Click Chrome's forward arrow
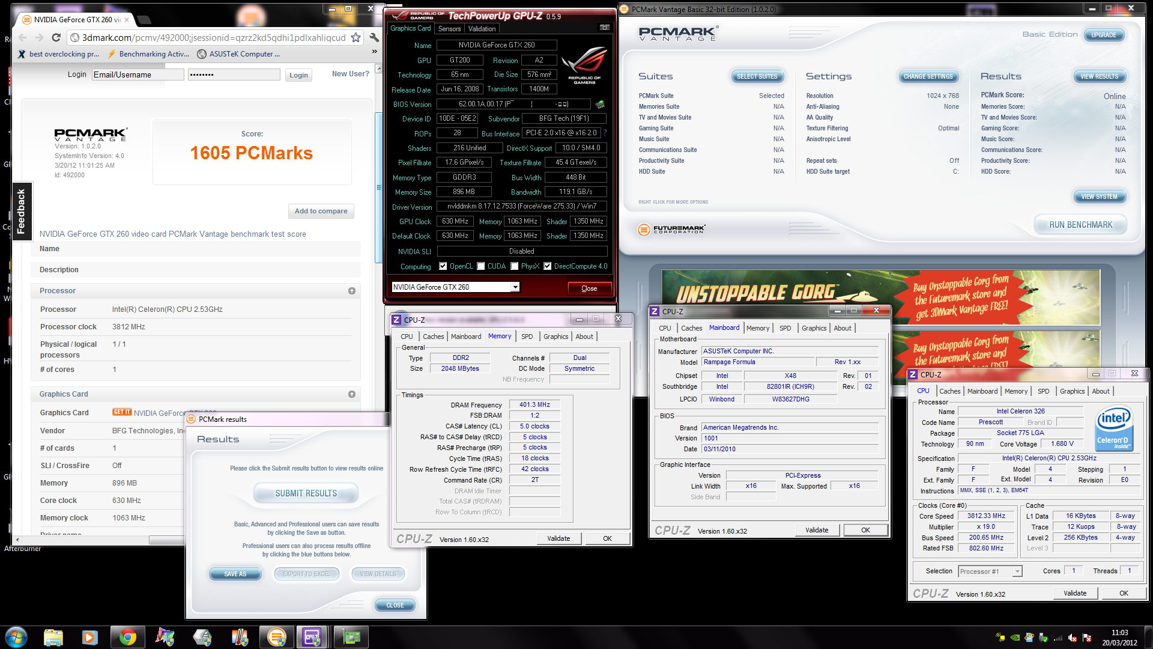 point(39,38)
